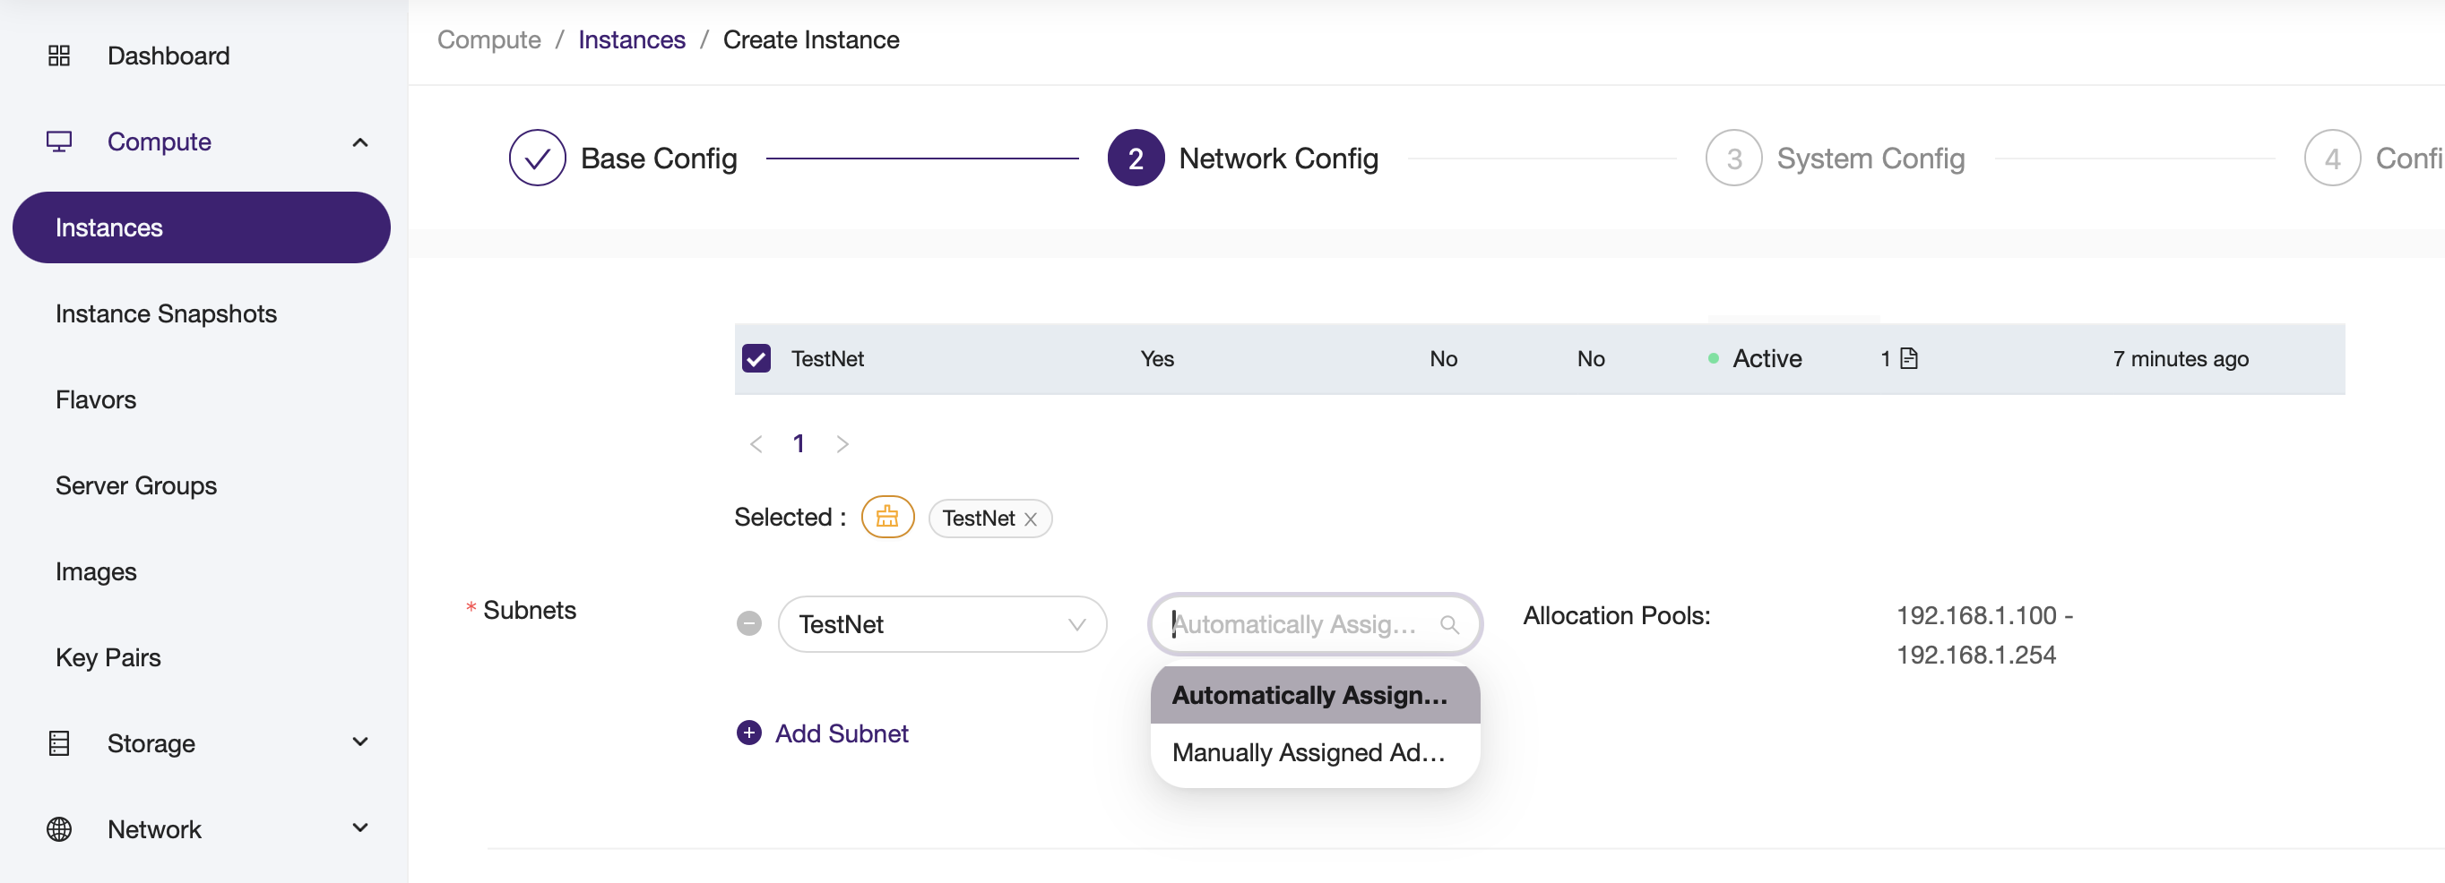Open the TestNet subnet dropdown
This screenshot has width=2445, height=883.
click(943, 624)
